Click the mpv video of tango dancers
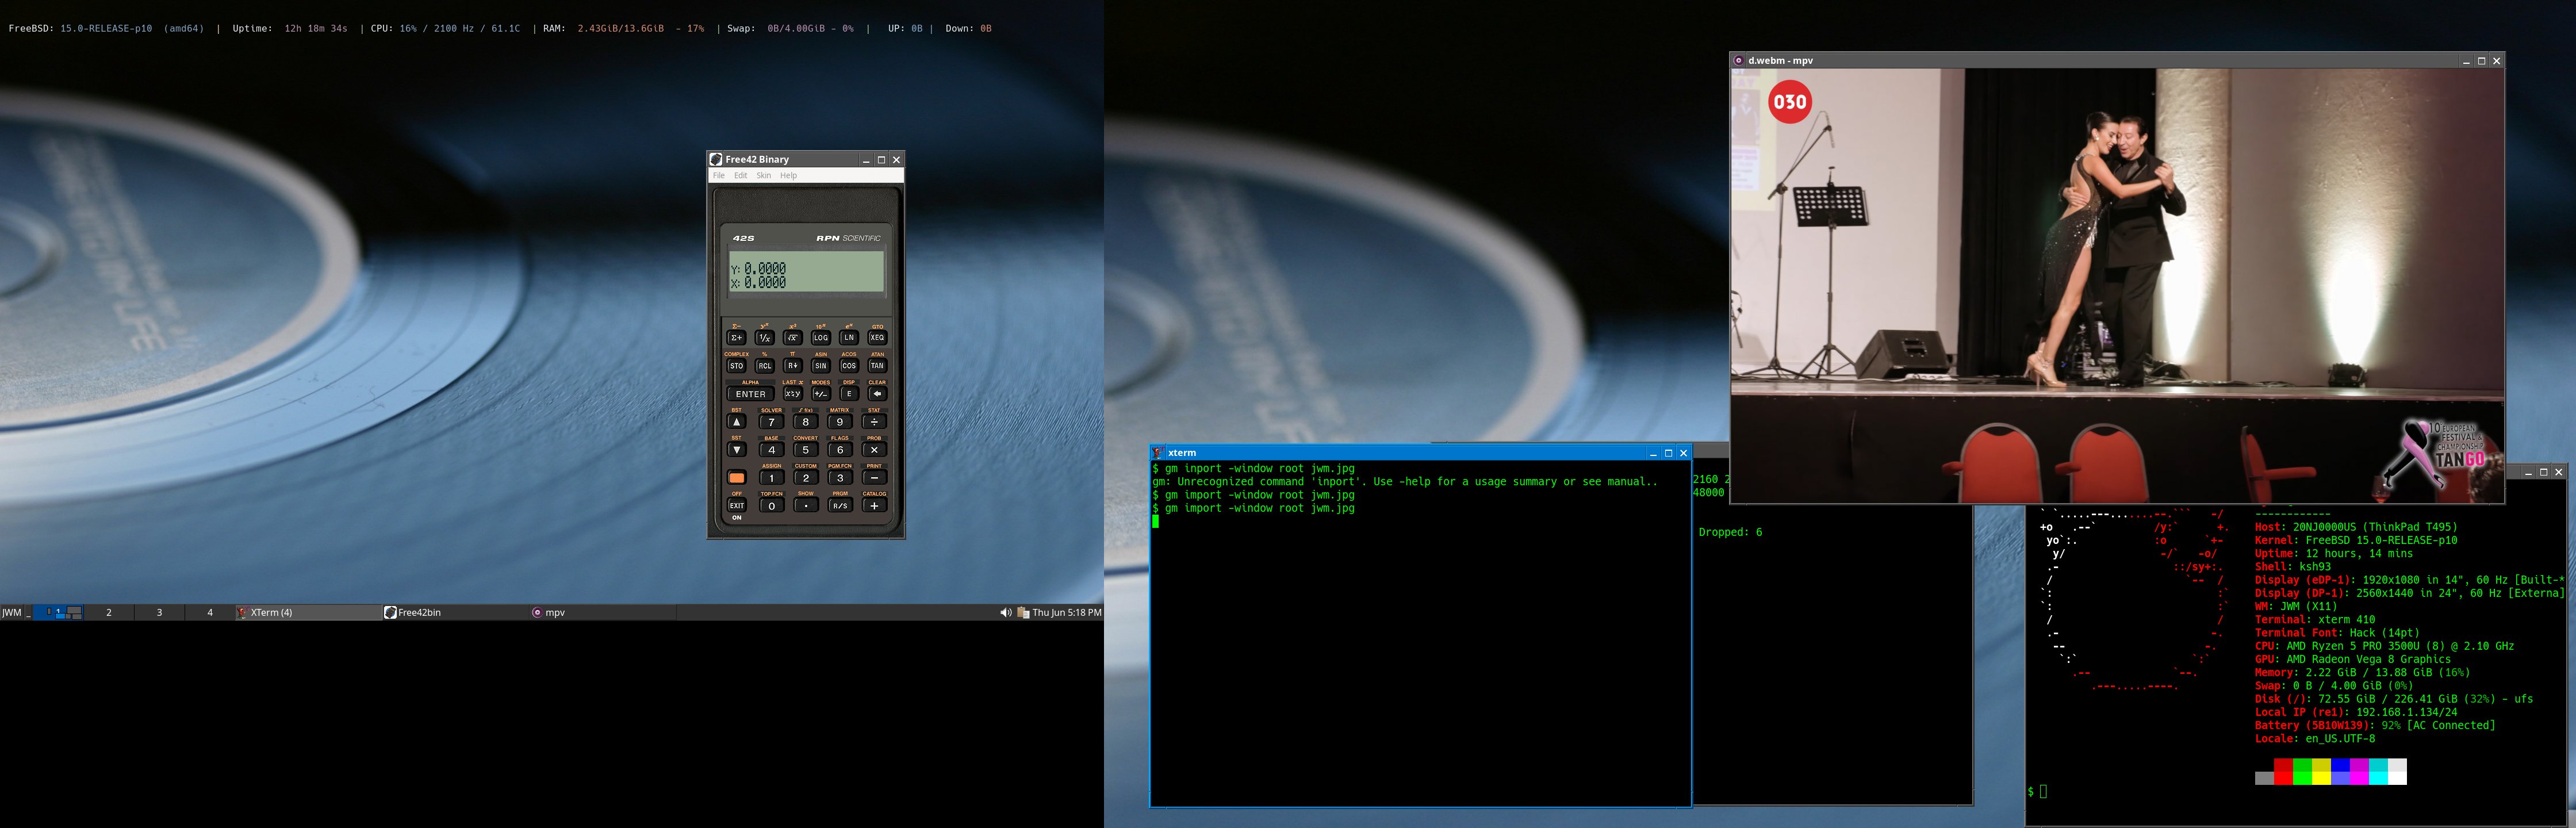The height and width of the screenshot is (828, 2576). (x=2117, y=285)
